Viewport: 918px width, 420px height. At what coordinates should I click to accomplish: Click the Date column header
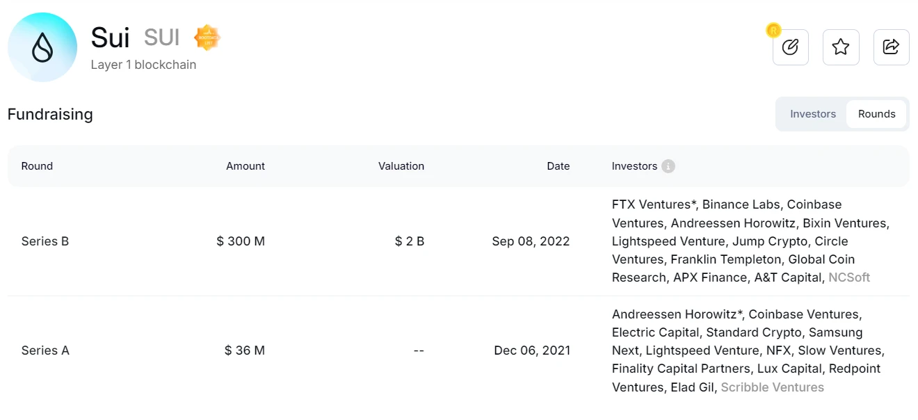(x=558, y=166)
